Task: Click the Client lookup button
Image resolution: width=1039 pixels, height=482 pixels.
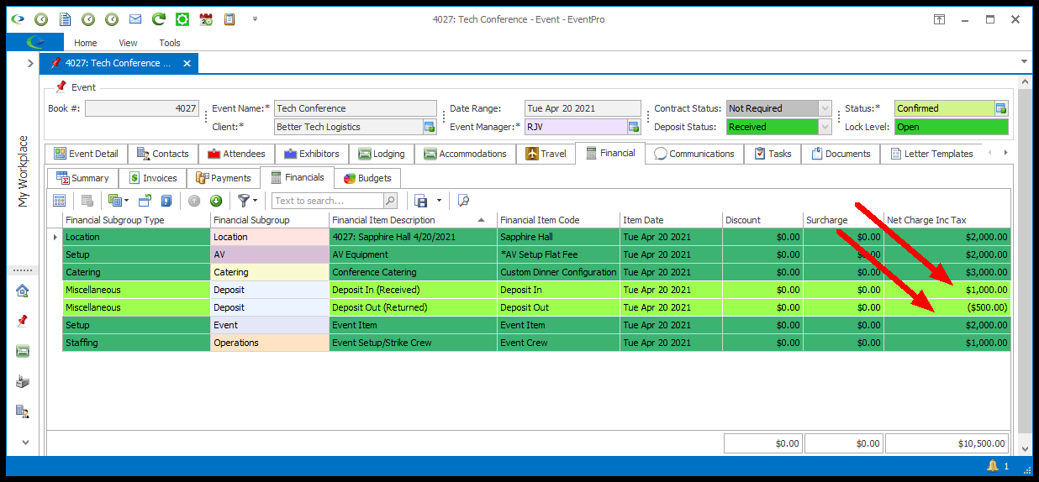Action: (x=429, y=127)
